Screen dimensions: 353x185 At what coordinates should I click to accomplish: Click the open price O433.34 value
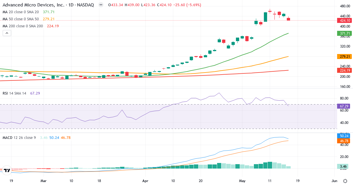click(116, 5)
